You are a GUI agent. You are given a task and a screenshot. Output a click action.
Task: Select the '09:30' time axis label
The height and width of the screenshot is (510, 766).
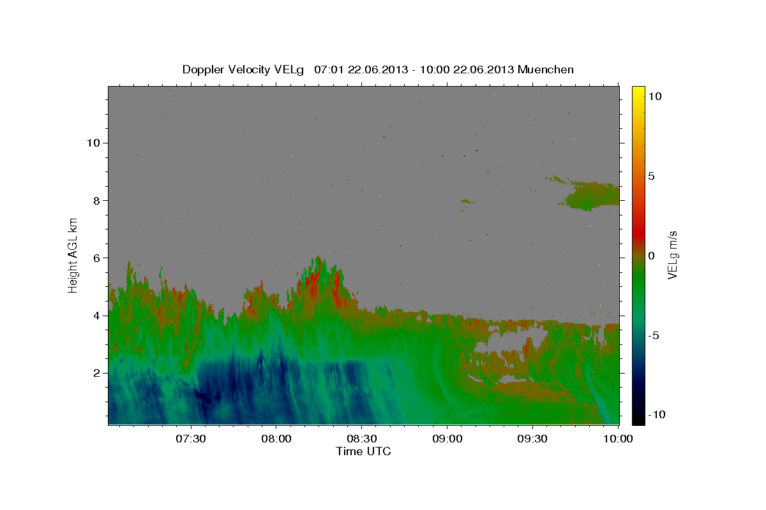(532, 439)
